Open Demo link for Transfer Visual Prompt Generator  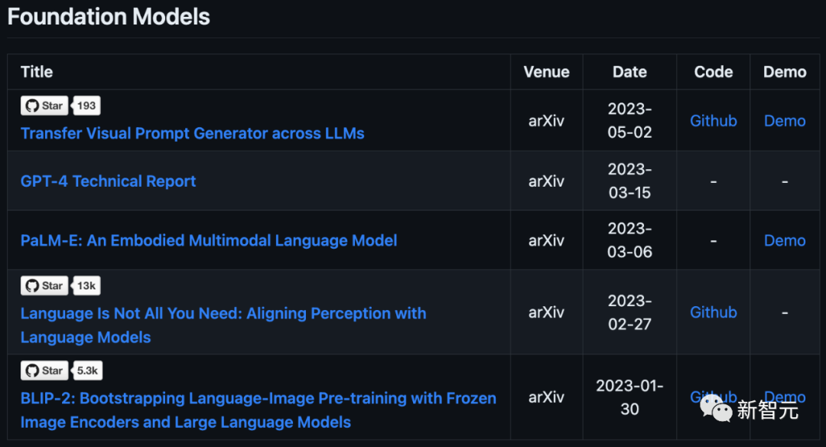(x=785, y=121)
